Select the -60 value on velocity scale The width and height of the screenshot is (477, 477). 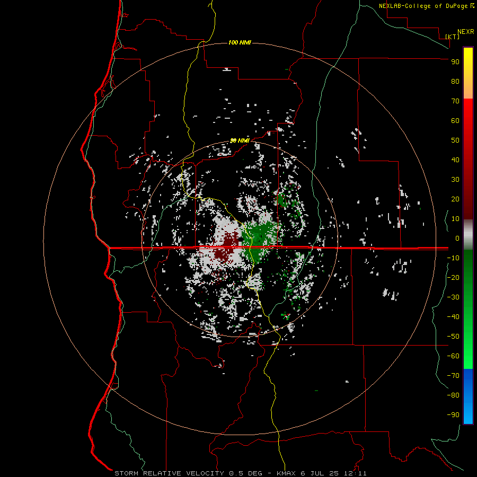(x=453, y=356)
